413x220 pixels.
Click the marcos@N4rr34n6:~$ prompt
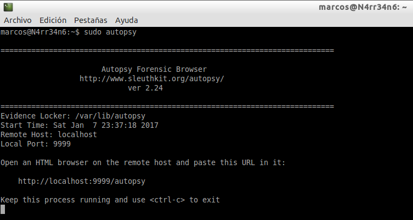(x=40, y=32)
